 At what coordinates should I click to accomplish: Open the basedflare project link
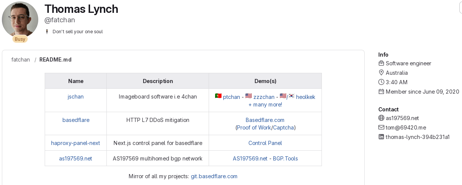tap(76, 120)
